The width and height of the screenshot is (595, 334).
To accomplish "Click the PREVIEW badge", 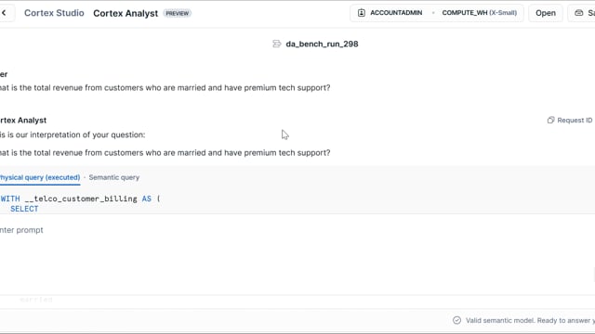I will pyautogui.click(x=178, y=13).
